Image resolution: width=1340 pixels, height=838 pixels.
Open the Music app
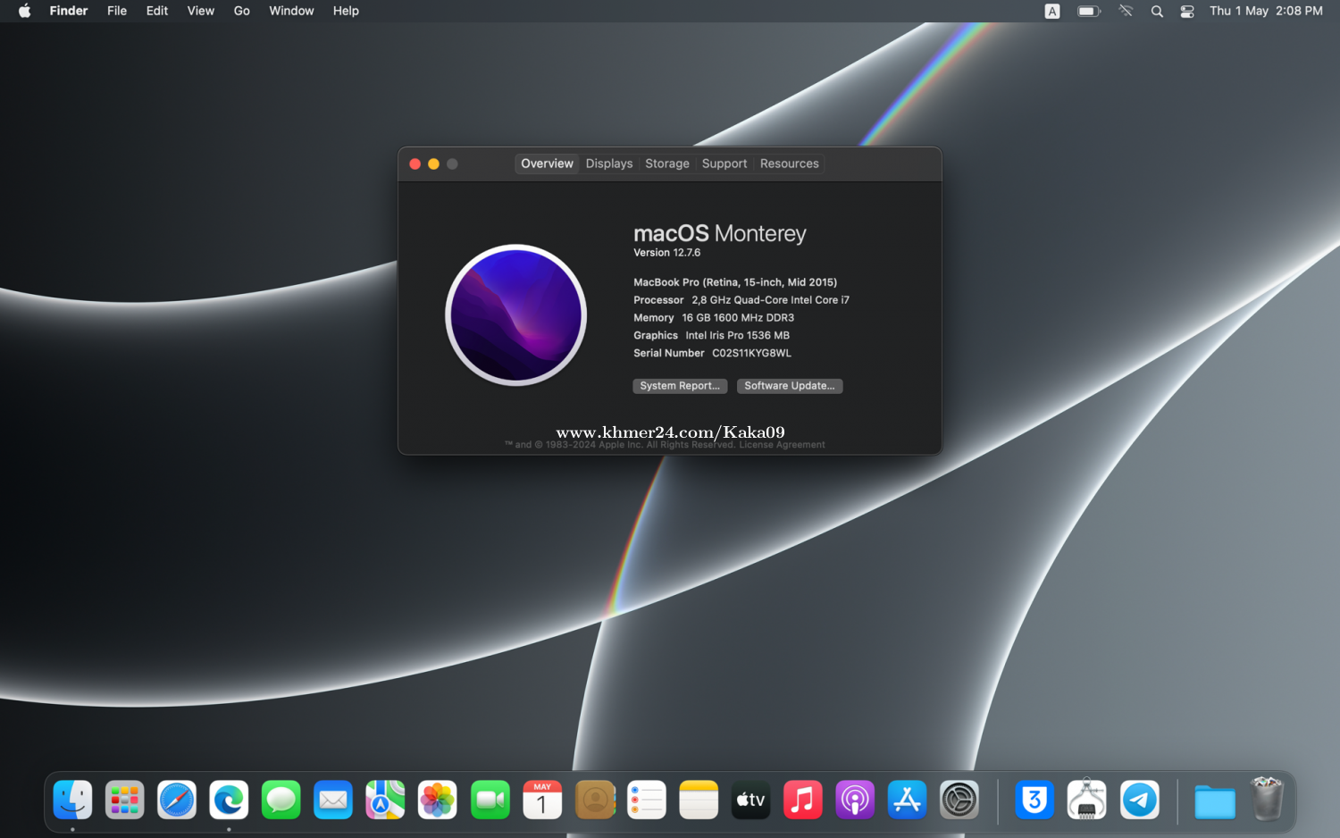(x=803, y=800)
